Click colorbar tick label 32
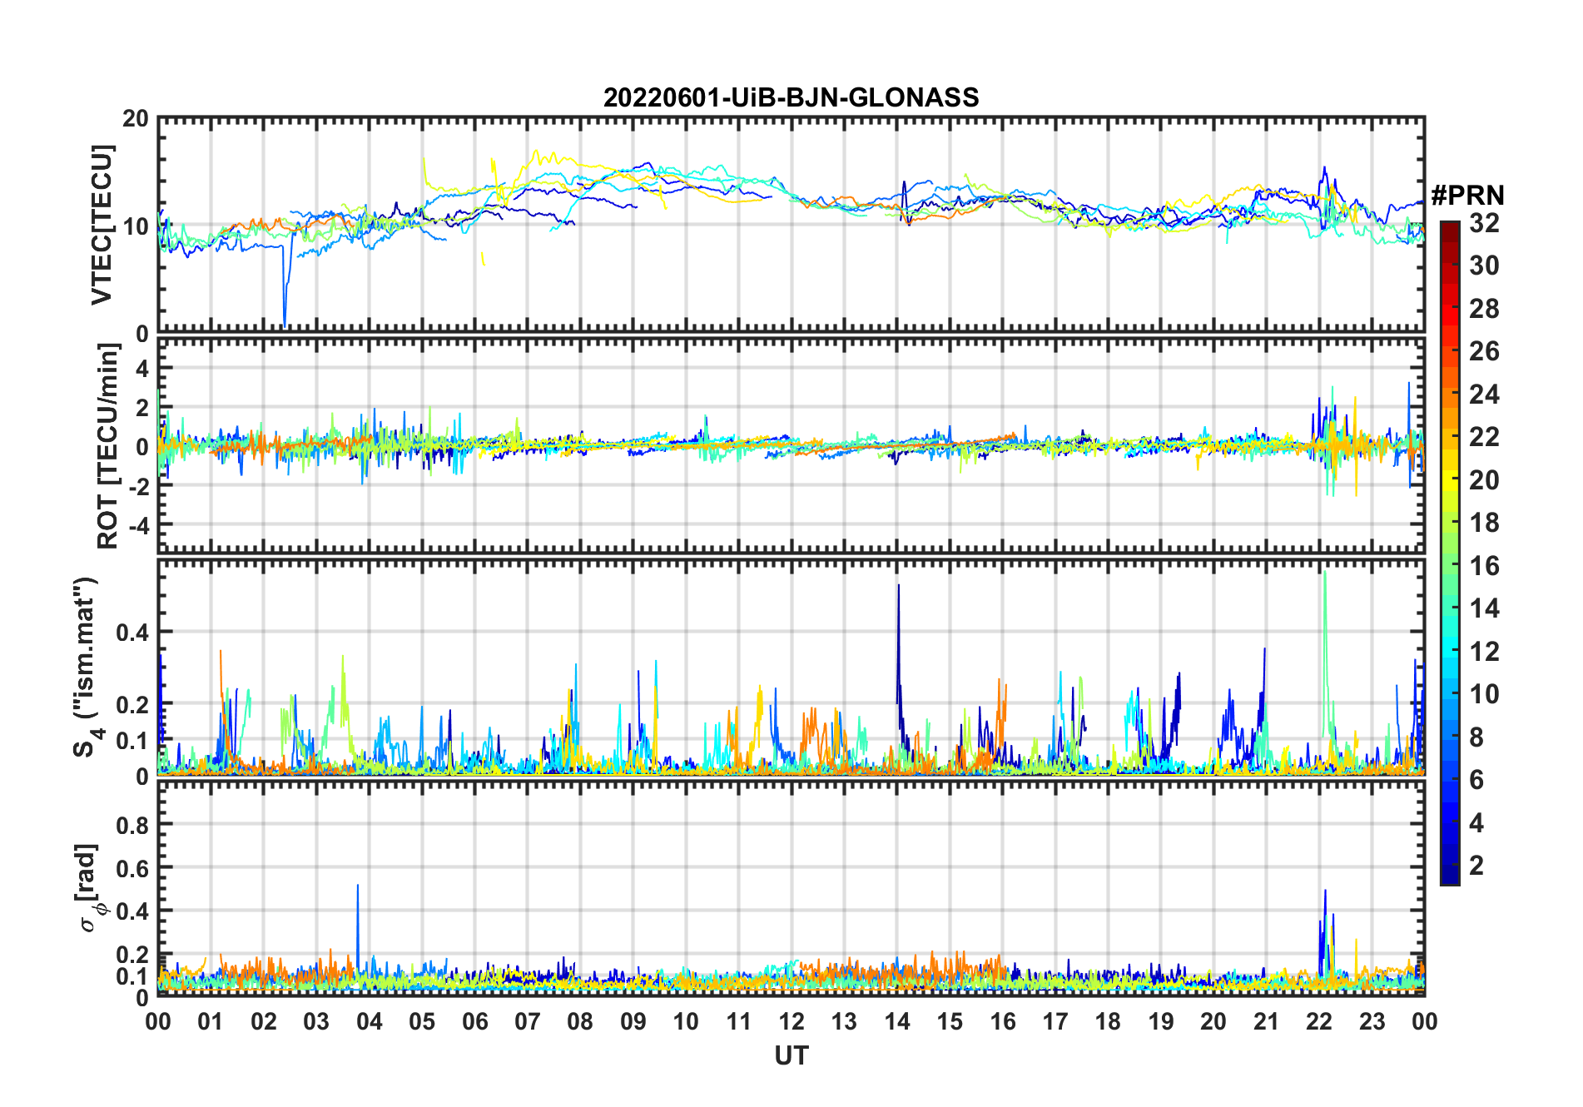1583x1107 pixels. tap(1484, 223)
